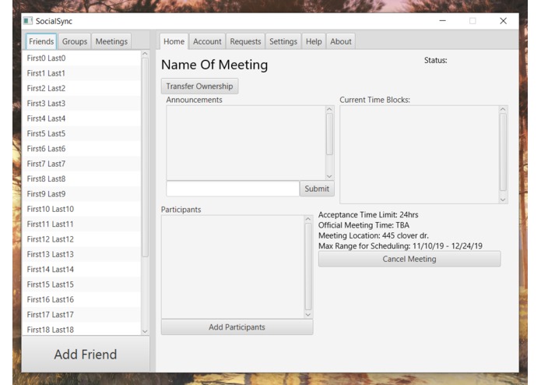Select friend First3 Last3
This screenshot has height=385, width=541.
tap(82, 103)
